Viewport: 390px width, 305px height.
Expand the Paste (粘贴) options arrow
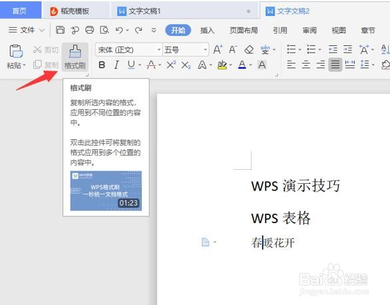[x=24, y=65]
